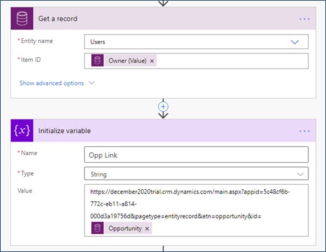Click the Owner (Value) token icon
The width and height of the screenshot is (326, 252).
98,60
